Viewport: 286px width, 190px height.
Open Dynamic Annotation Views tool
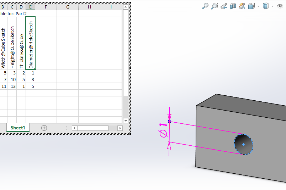pyautogui.click(x=242, y=6)
